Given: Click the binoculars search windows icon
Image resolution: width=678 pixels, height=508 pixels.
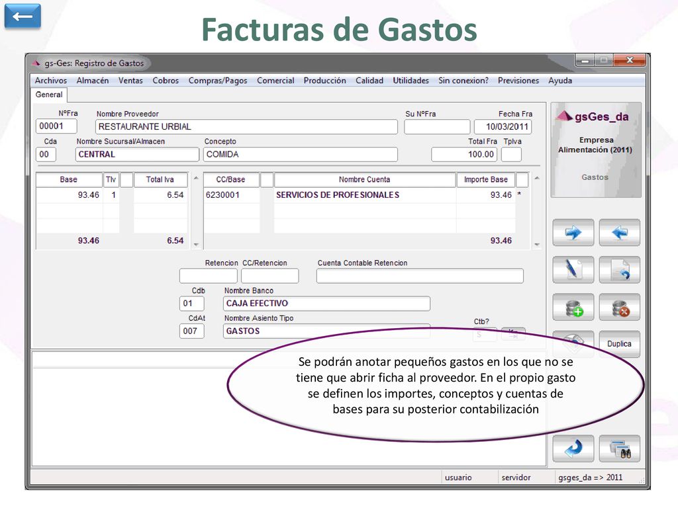Looking at the screenshot, I should coord(620,448).
